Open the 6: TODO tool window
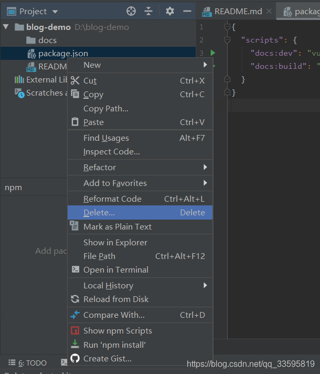The width and height of the screenshot is (320, 374). (28, 363)
